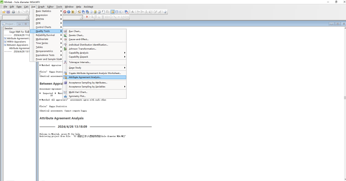This screenshot has height=181, width=346.
Task: Select Tolerance Intervals menu item
Action: pyautogui.click(x=95, y=62)
